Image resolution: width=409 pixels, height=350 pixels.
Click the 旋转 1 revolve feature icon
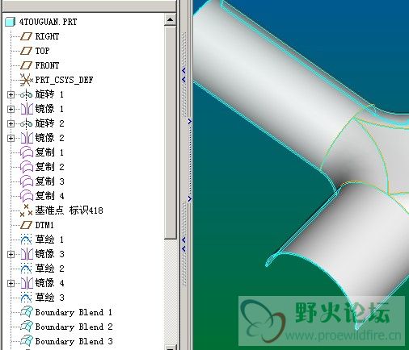pyautogui.click(x=27, y=94)
